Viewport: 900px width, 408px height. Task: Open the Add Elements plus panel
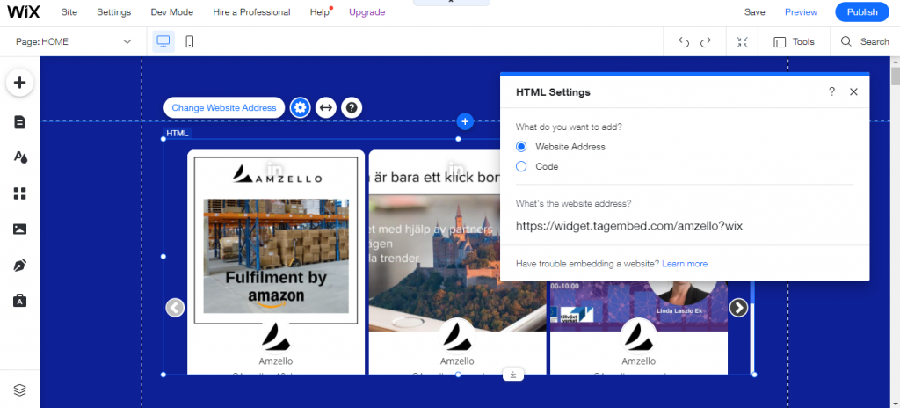(20, 83)
